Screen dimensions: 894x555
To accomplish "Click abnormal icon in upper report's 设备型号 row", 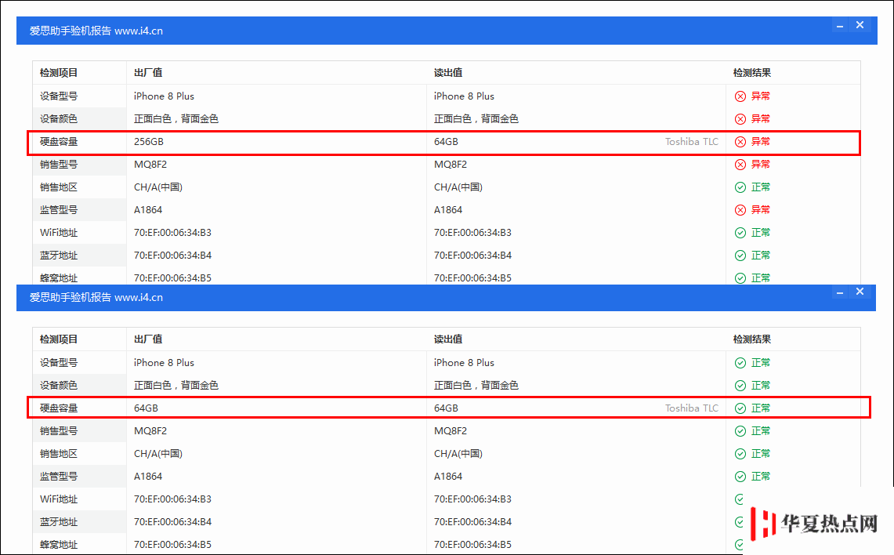I will click(740, 96).
